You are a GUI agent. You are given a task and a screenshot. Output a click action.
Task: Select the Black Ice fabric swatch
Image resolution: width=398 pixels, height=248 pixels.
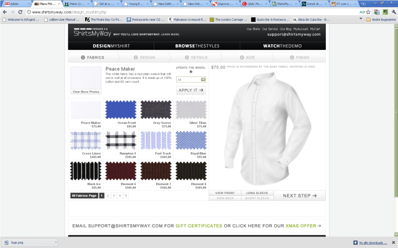[x=86, y=171]
